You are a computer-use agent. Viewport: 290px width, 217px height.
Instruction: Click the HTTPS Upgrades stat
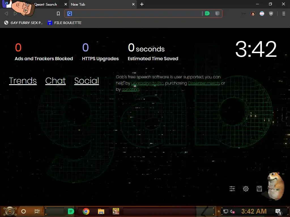[100, 52]
